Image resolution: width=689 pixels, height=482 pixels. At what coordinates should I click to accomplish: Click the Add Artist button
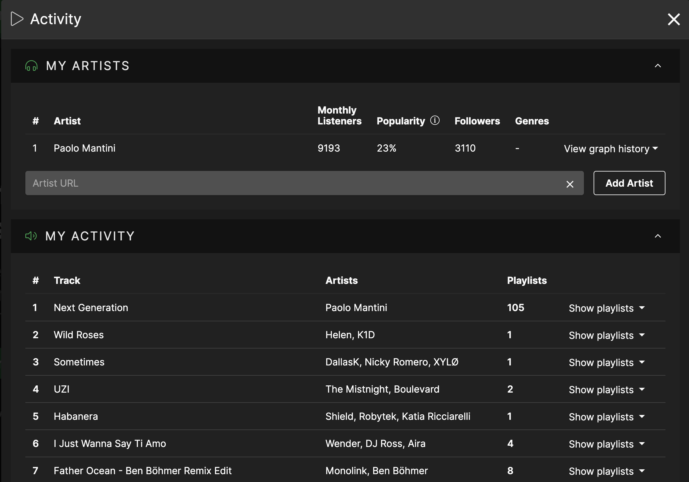pyautogui.click(x=629, y=183)
